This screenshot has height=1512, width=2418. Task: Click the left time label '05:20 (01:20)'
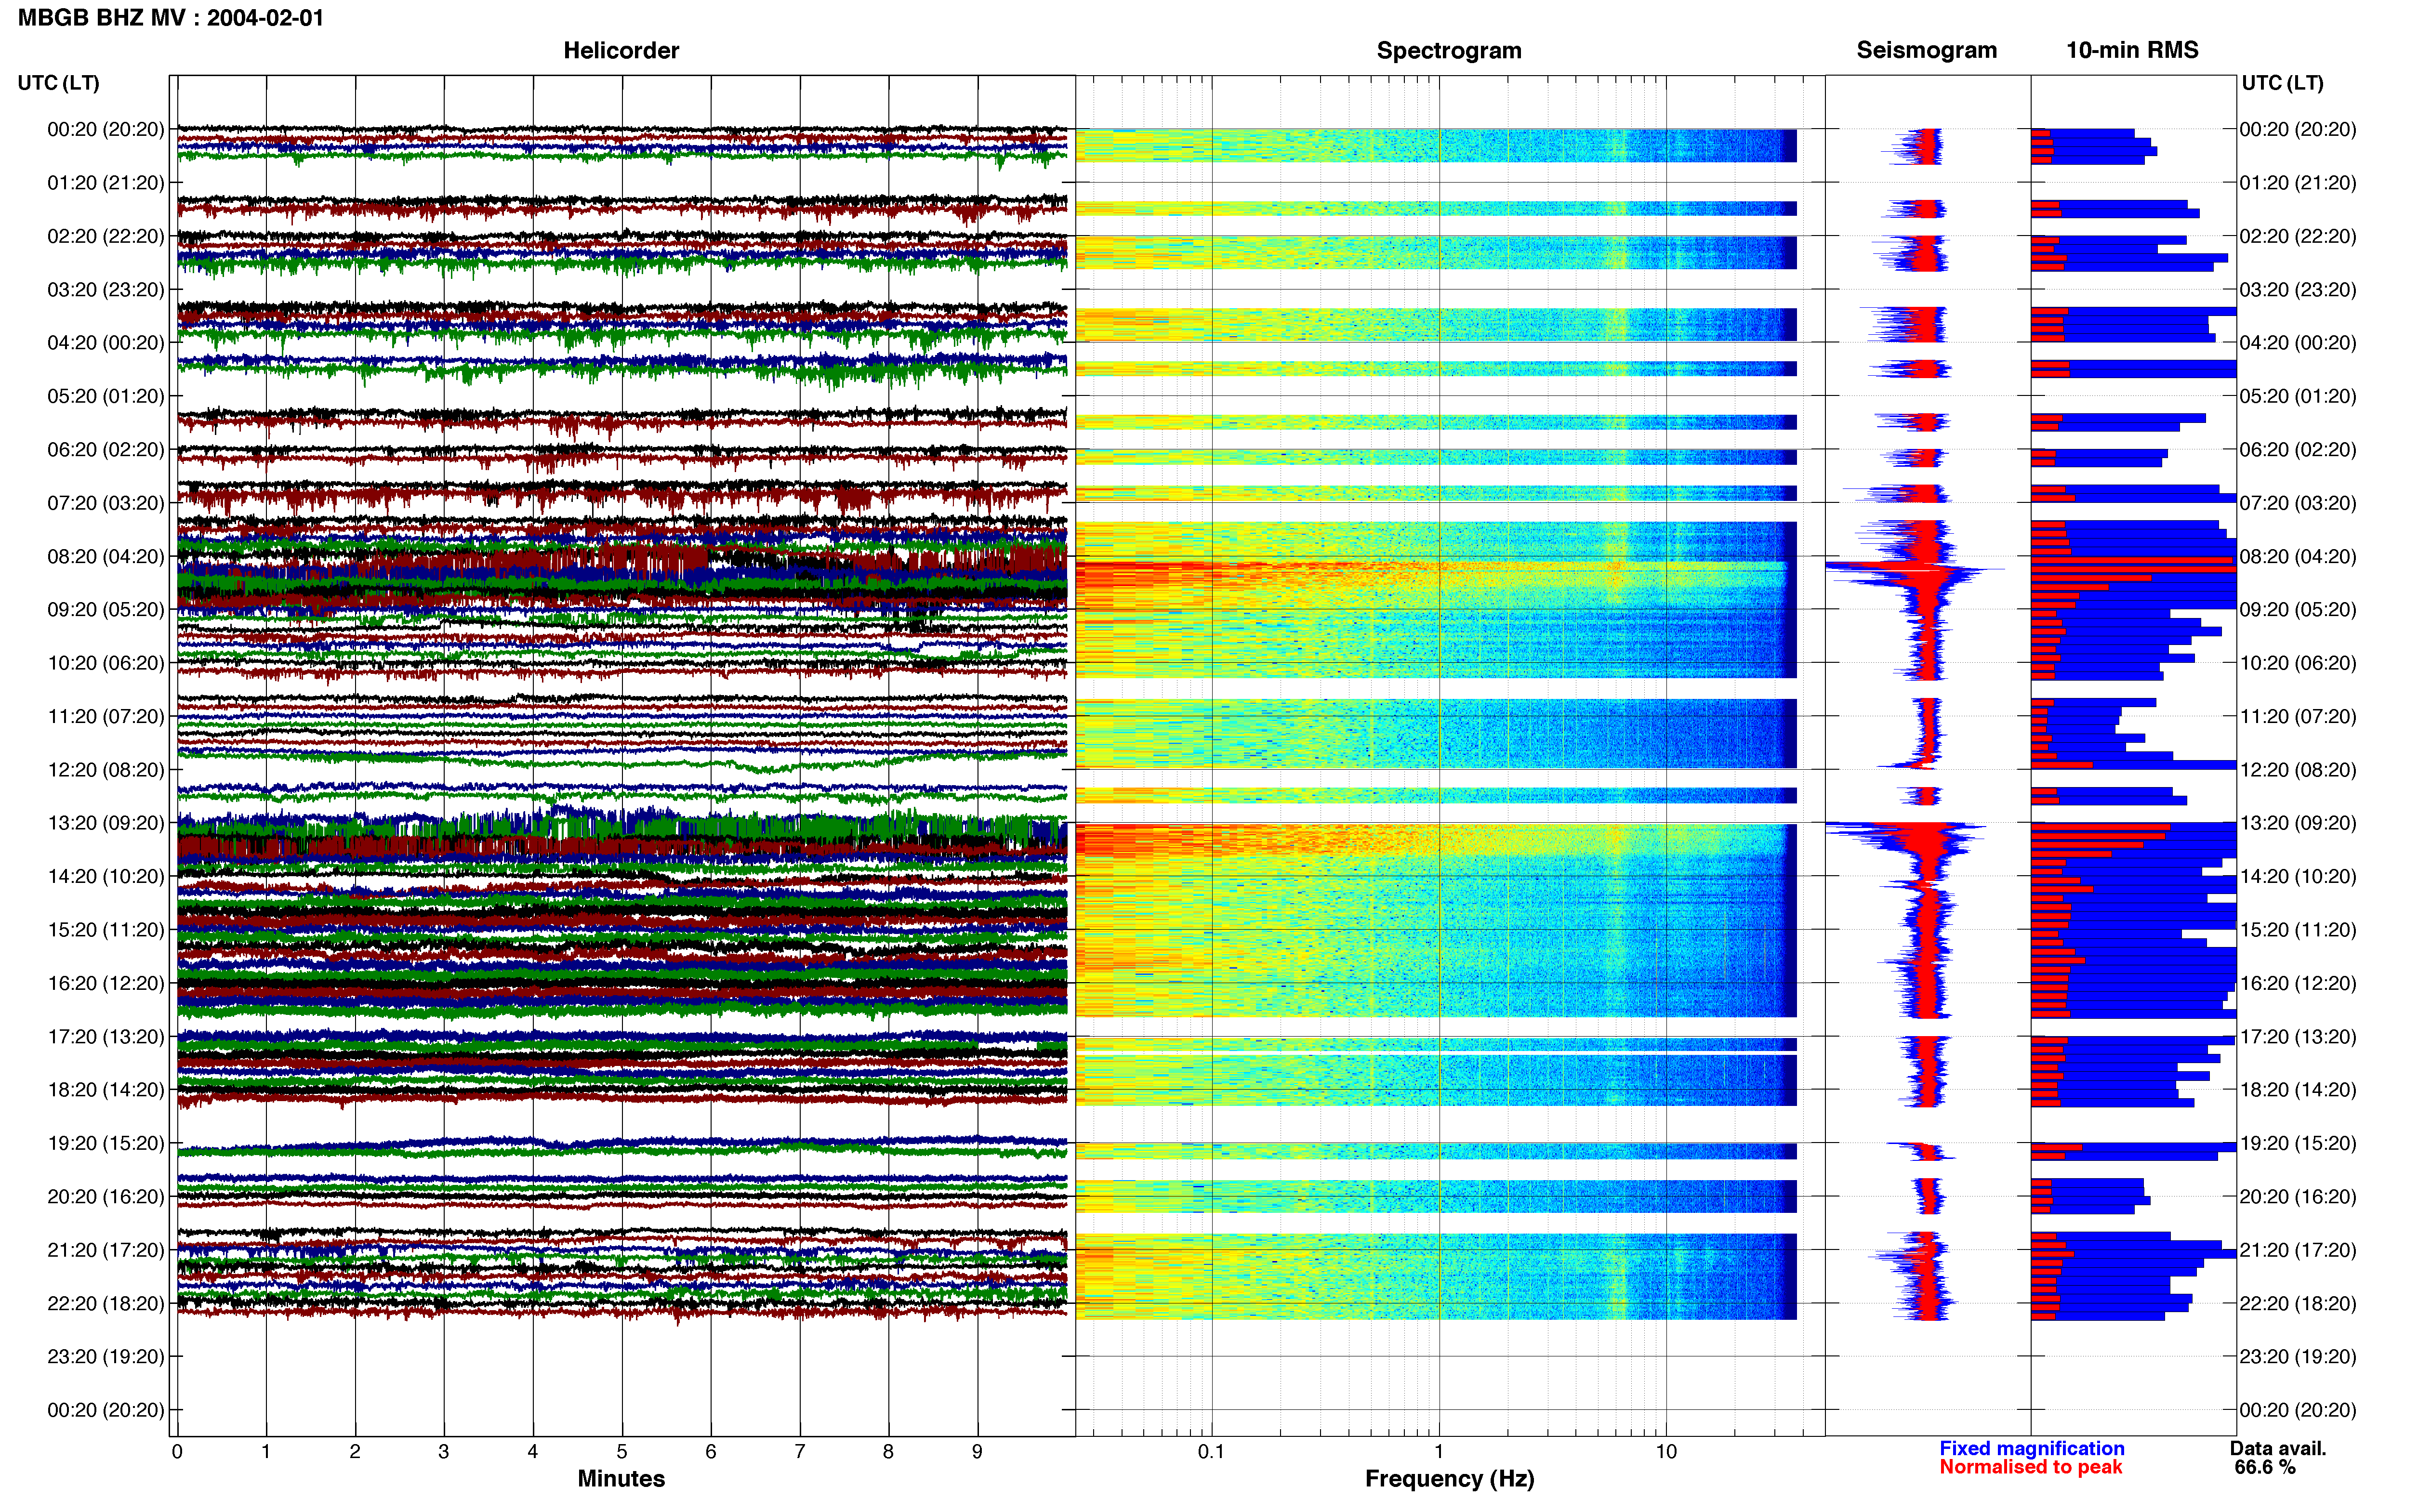pos(106,396)
